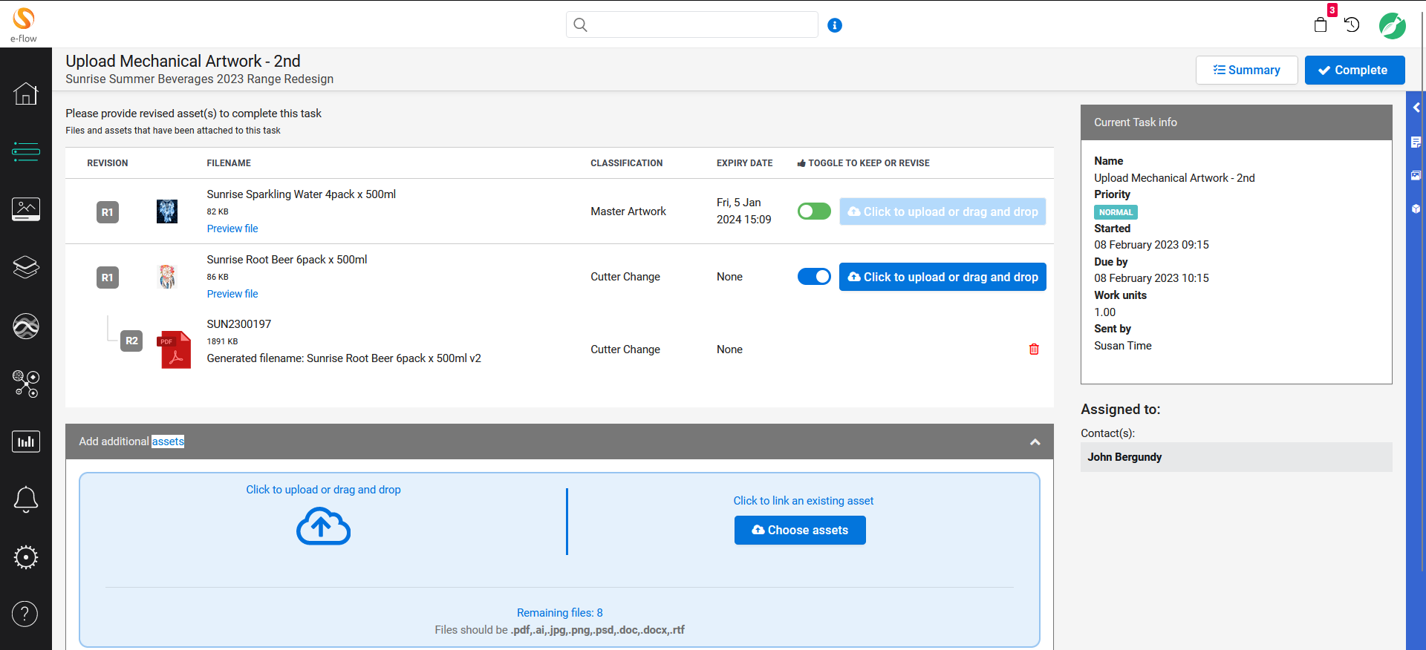
Task: Open Sparkling Water thumbnail image
Action: point(167,211)
